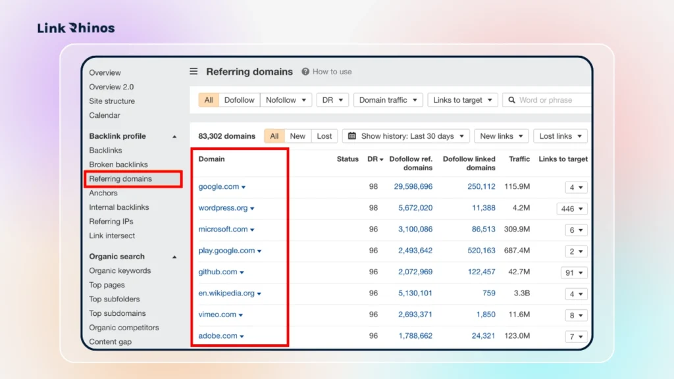Image resolution: width=674 pixels, height=379 pixels.
Task: Collapse the Backlink profile section arrow
Action: 174,137
